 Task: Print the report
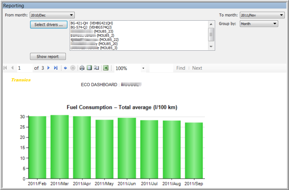[x=82, y=68]
